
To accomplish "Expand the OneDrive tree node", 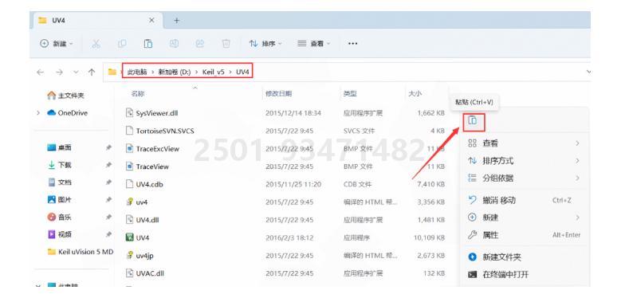I will [38, 113].
